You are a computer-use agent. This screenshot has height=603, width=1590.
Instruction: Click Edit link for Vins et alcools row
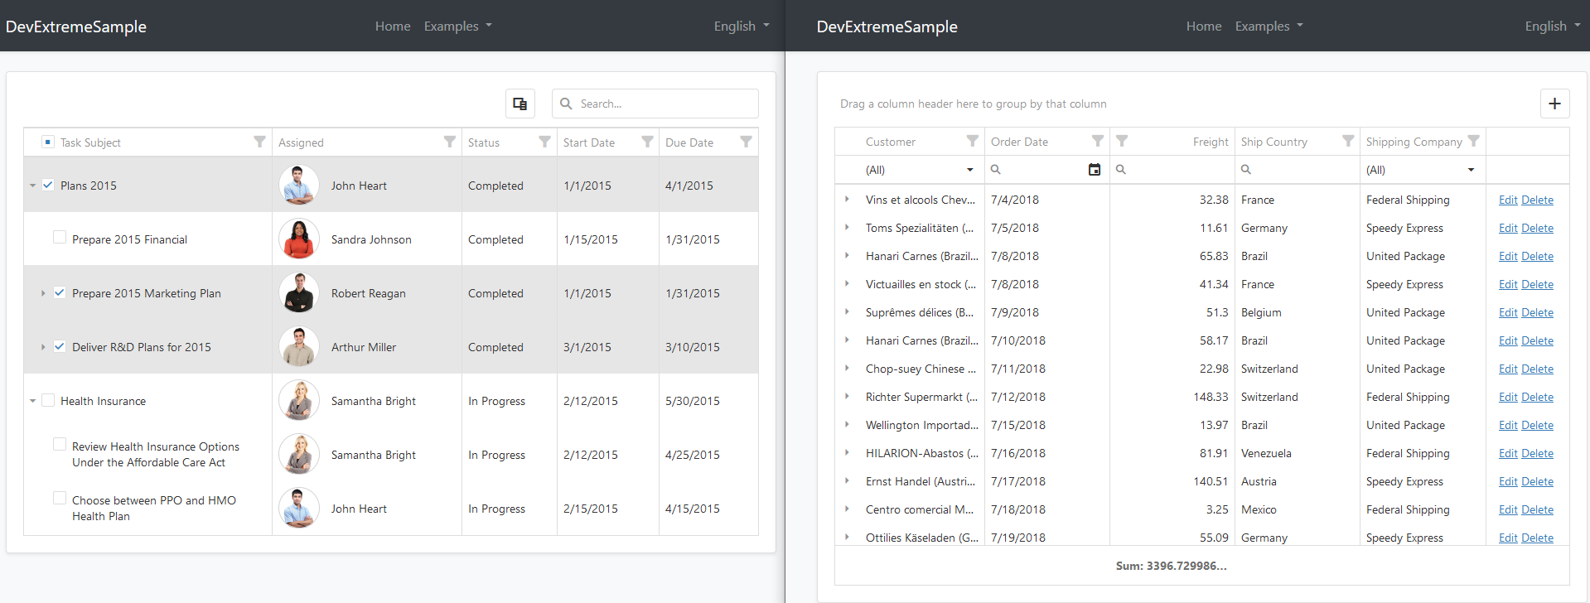click(x=1507, y=200)
